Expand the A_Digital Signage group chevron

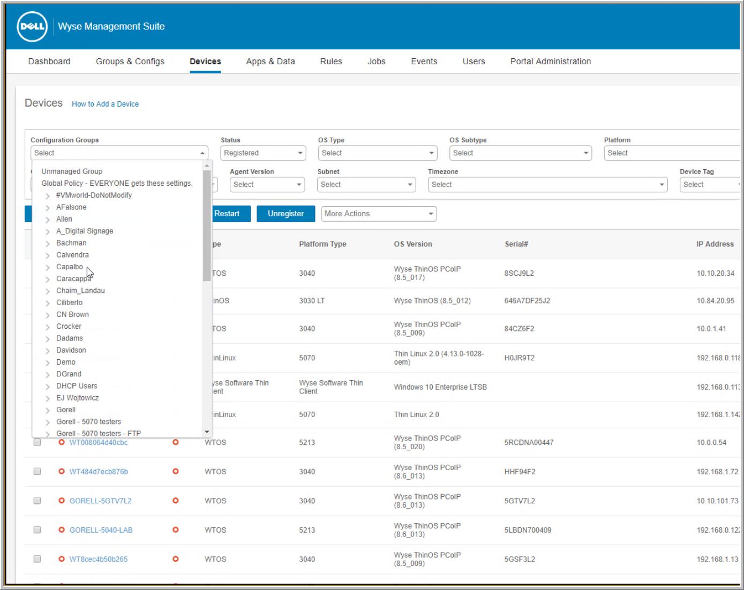(x=48, y=232)
